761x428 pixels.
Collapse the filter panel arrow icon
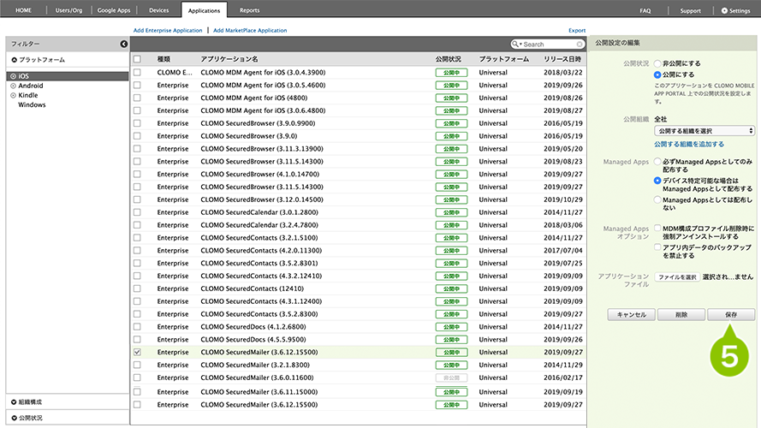tap(124, 45)
